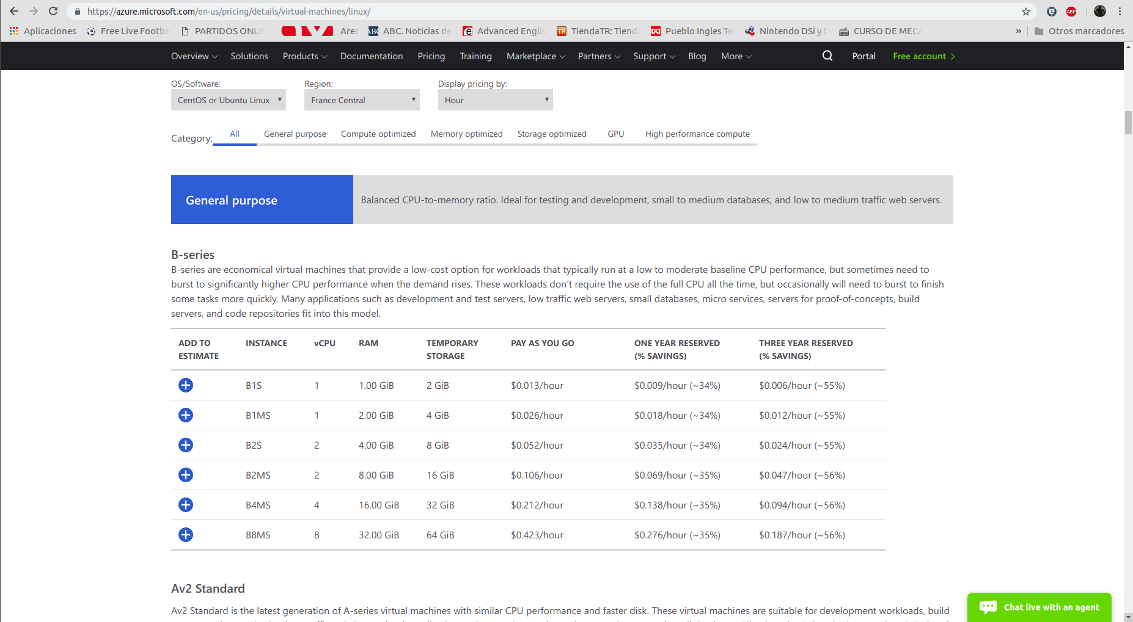Add the B2MS instance to estimate
The height and width of the screenshot is (622, 1133).
pyautogui.click(x=186, y=475)
